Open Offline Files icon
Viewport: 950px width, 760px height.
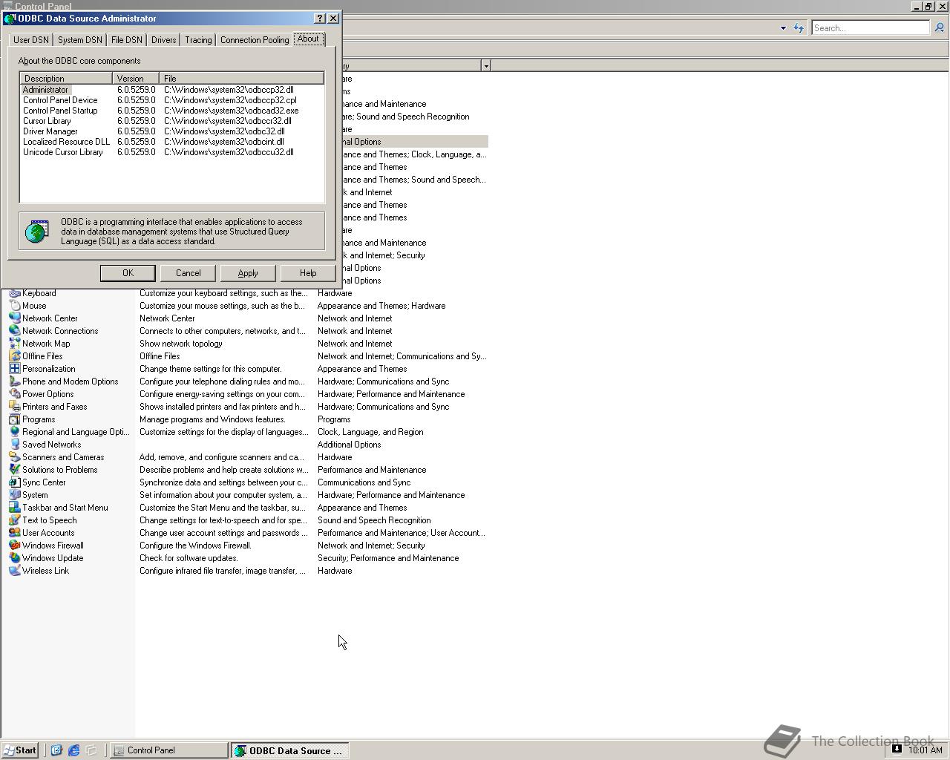point(14,356)
